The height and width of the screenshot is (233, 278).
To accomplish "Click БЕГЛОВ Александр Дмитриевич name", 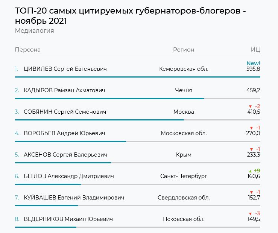I will [x=68, y=176].
